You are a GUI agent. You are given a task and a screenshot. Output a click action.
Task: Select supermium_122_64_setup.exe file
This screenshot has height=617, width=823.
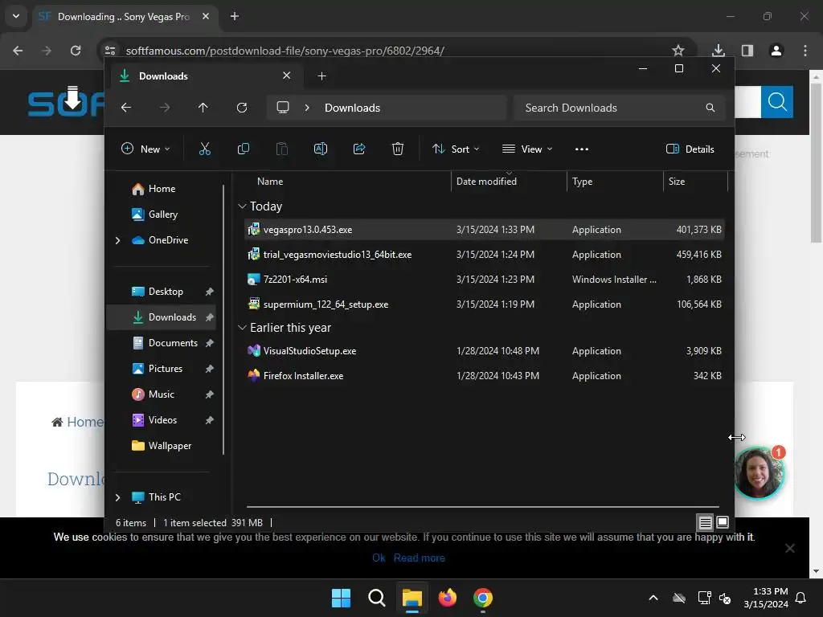coord(484,304)
